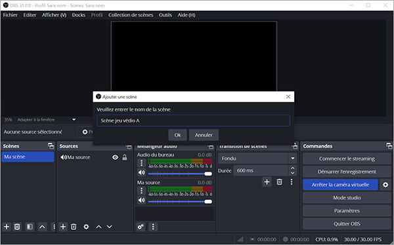Viewport: 394px width, 245px height.
Task: Delete selected scene with trash icon
Action: point(17,227)
